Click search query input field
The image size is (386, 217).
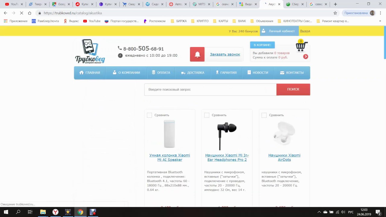[x=210, y=90]
